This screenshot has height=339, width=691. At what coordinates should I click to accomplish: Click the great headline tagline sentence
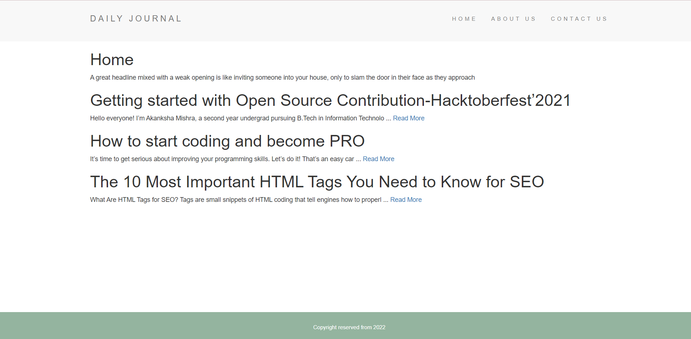[282, 77]
